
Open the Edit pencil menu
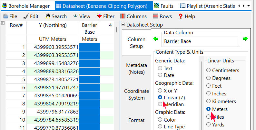coord(26,16)
